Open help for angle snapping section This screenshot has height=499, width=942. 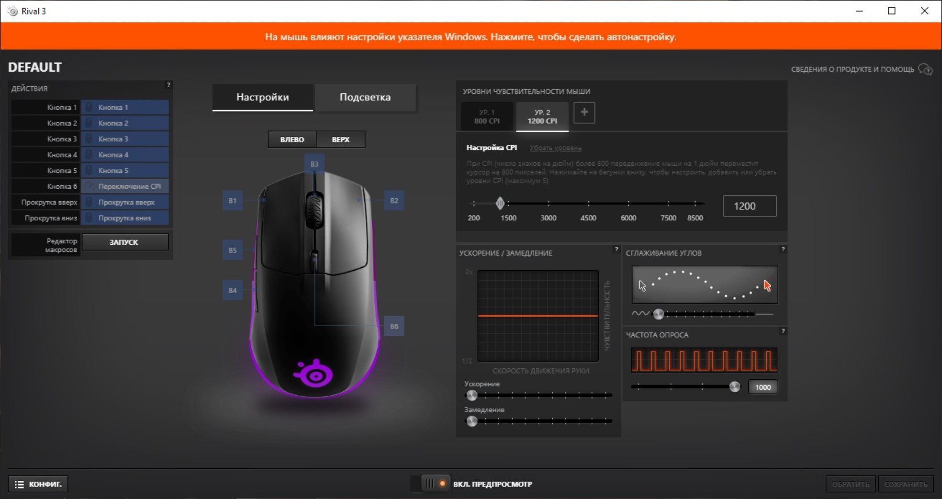(x=783, y=249)
